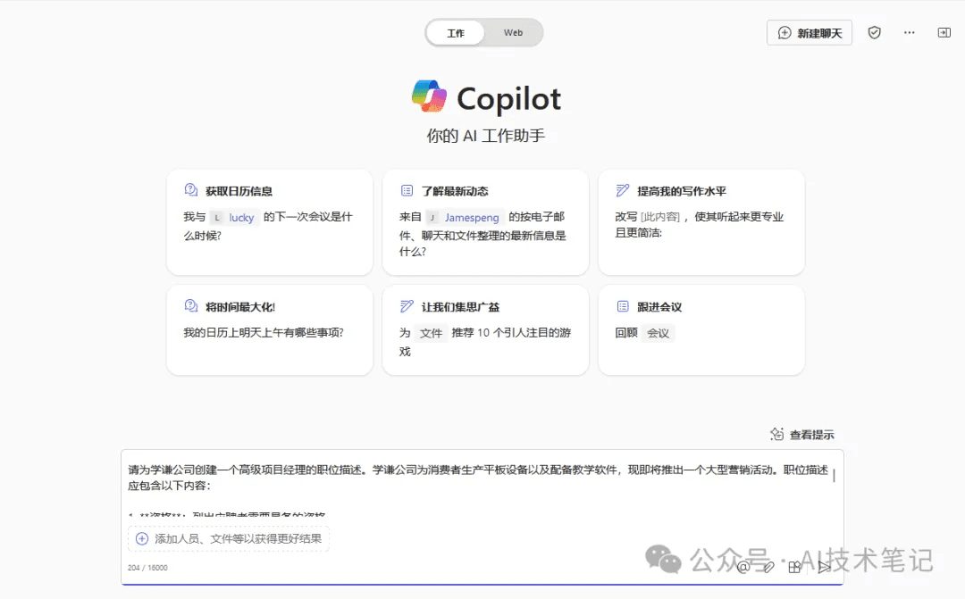The height and width of the screenshot is (599, 965).
Task: Click the 文件 placeholder chip
Action: (431, 333)
